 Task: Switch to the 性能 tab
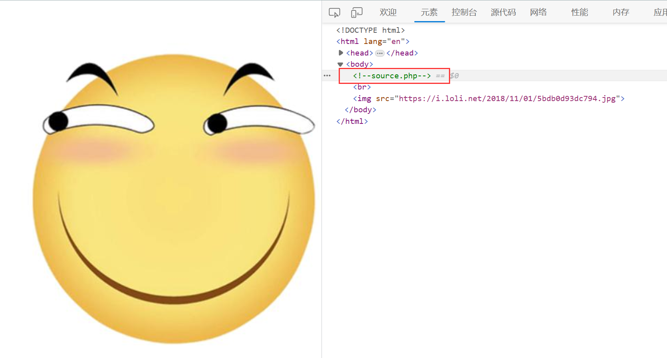point(580,12)
